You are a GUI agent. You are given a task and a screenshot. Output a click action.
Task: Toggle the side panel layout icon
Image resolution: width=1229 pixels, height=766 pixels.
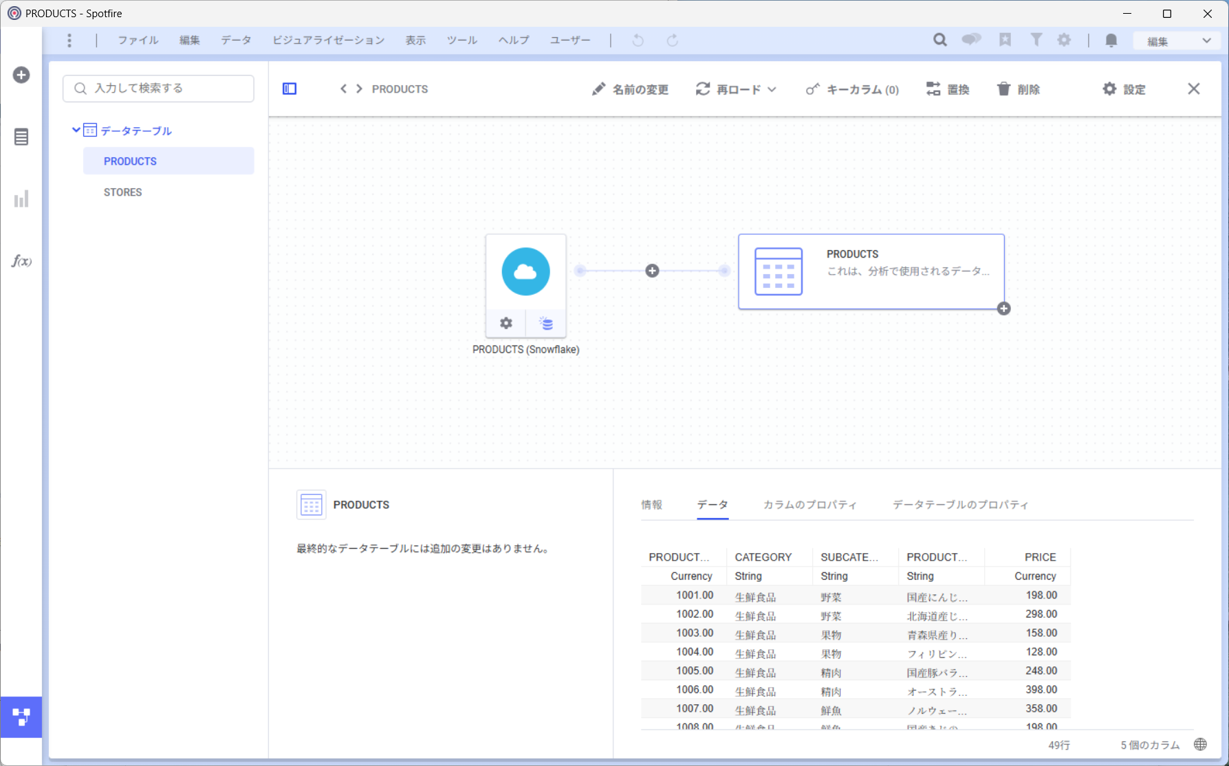290,89
